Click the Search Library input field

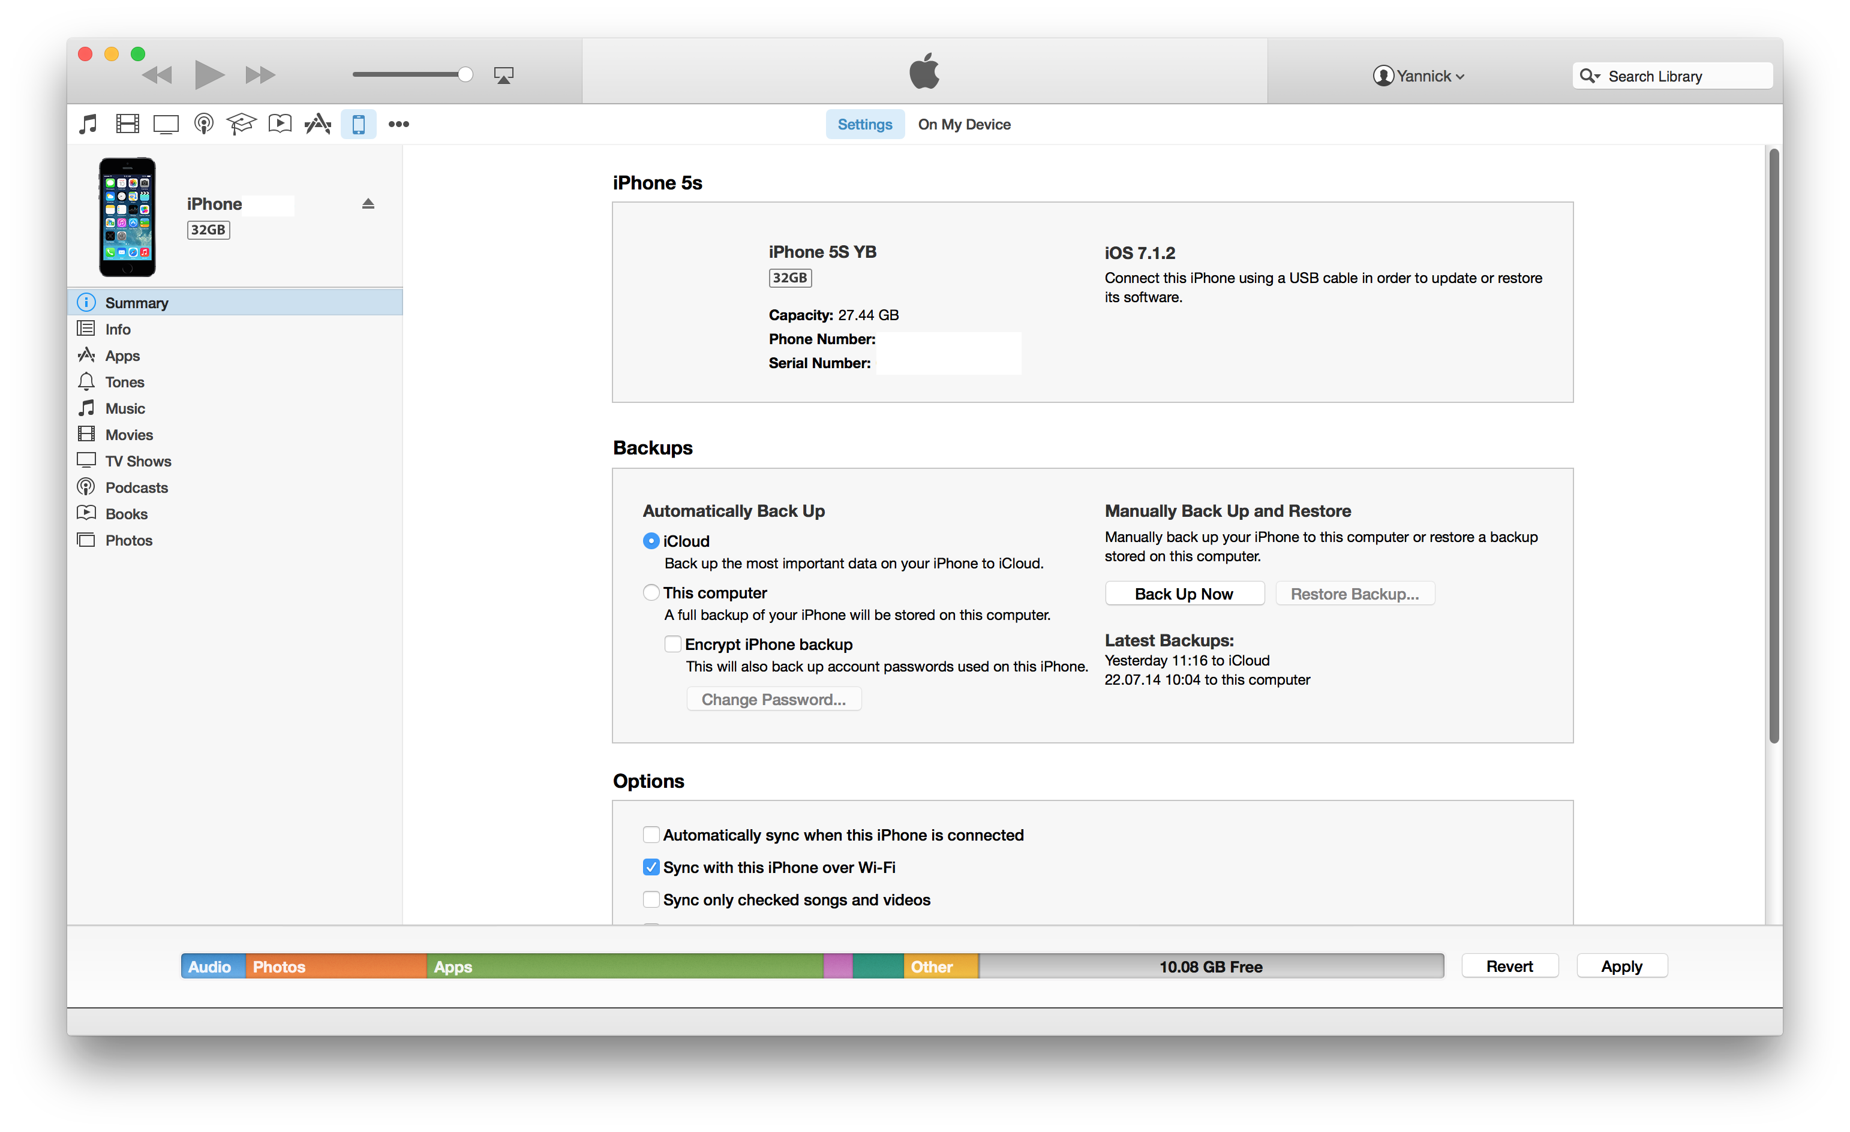tap(1673, 76)
